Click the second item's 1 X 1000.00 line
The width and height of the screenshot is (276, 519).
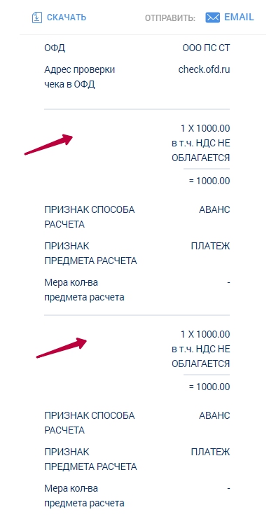point(205,334)
